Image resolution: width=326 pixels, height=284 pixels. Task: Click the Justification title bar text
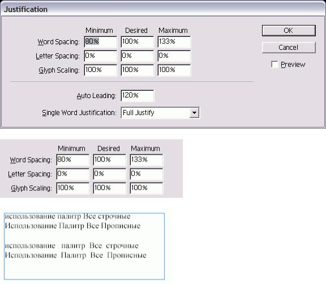click(x=26, y=10)
